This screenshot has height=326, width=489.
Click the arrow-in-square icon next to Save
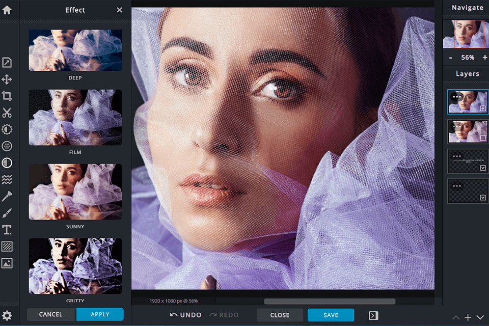click(x=373, y=315)
